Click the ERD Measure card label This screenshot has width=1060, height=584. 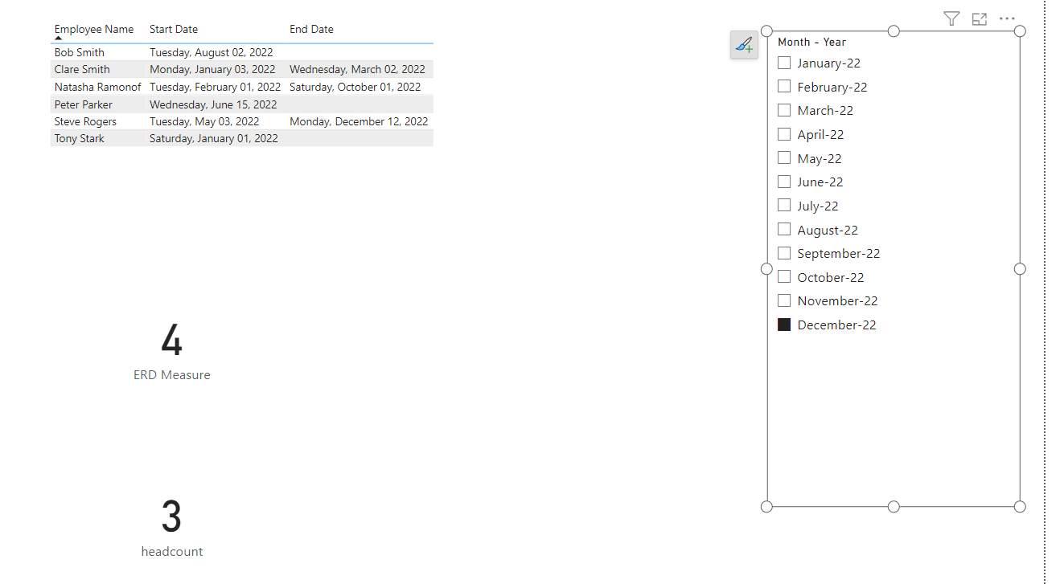pyautogui.click(x=172, y=375)
